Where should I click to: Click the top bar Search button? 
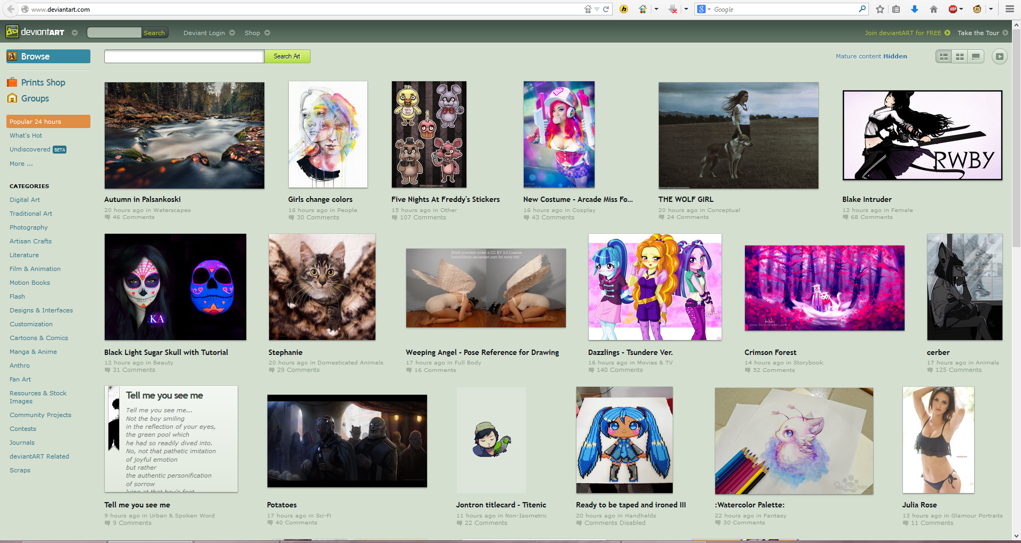(154, 33)
